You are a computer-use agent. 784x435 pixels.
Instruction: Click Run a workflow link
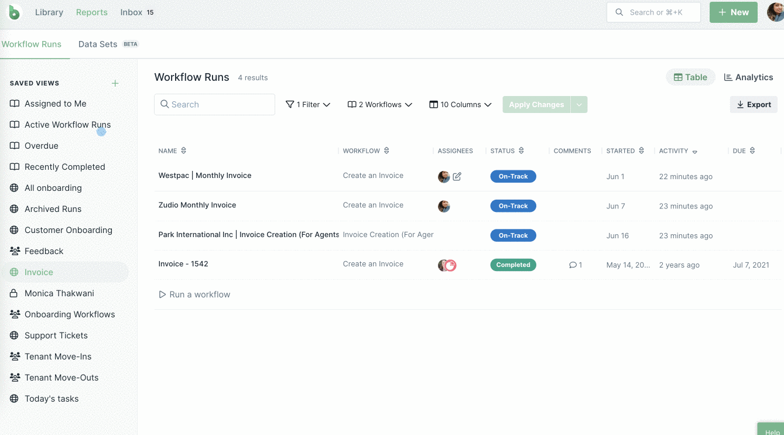[200, 294]
